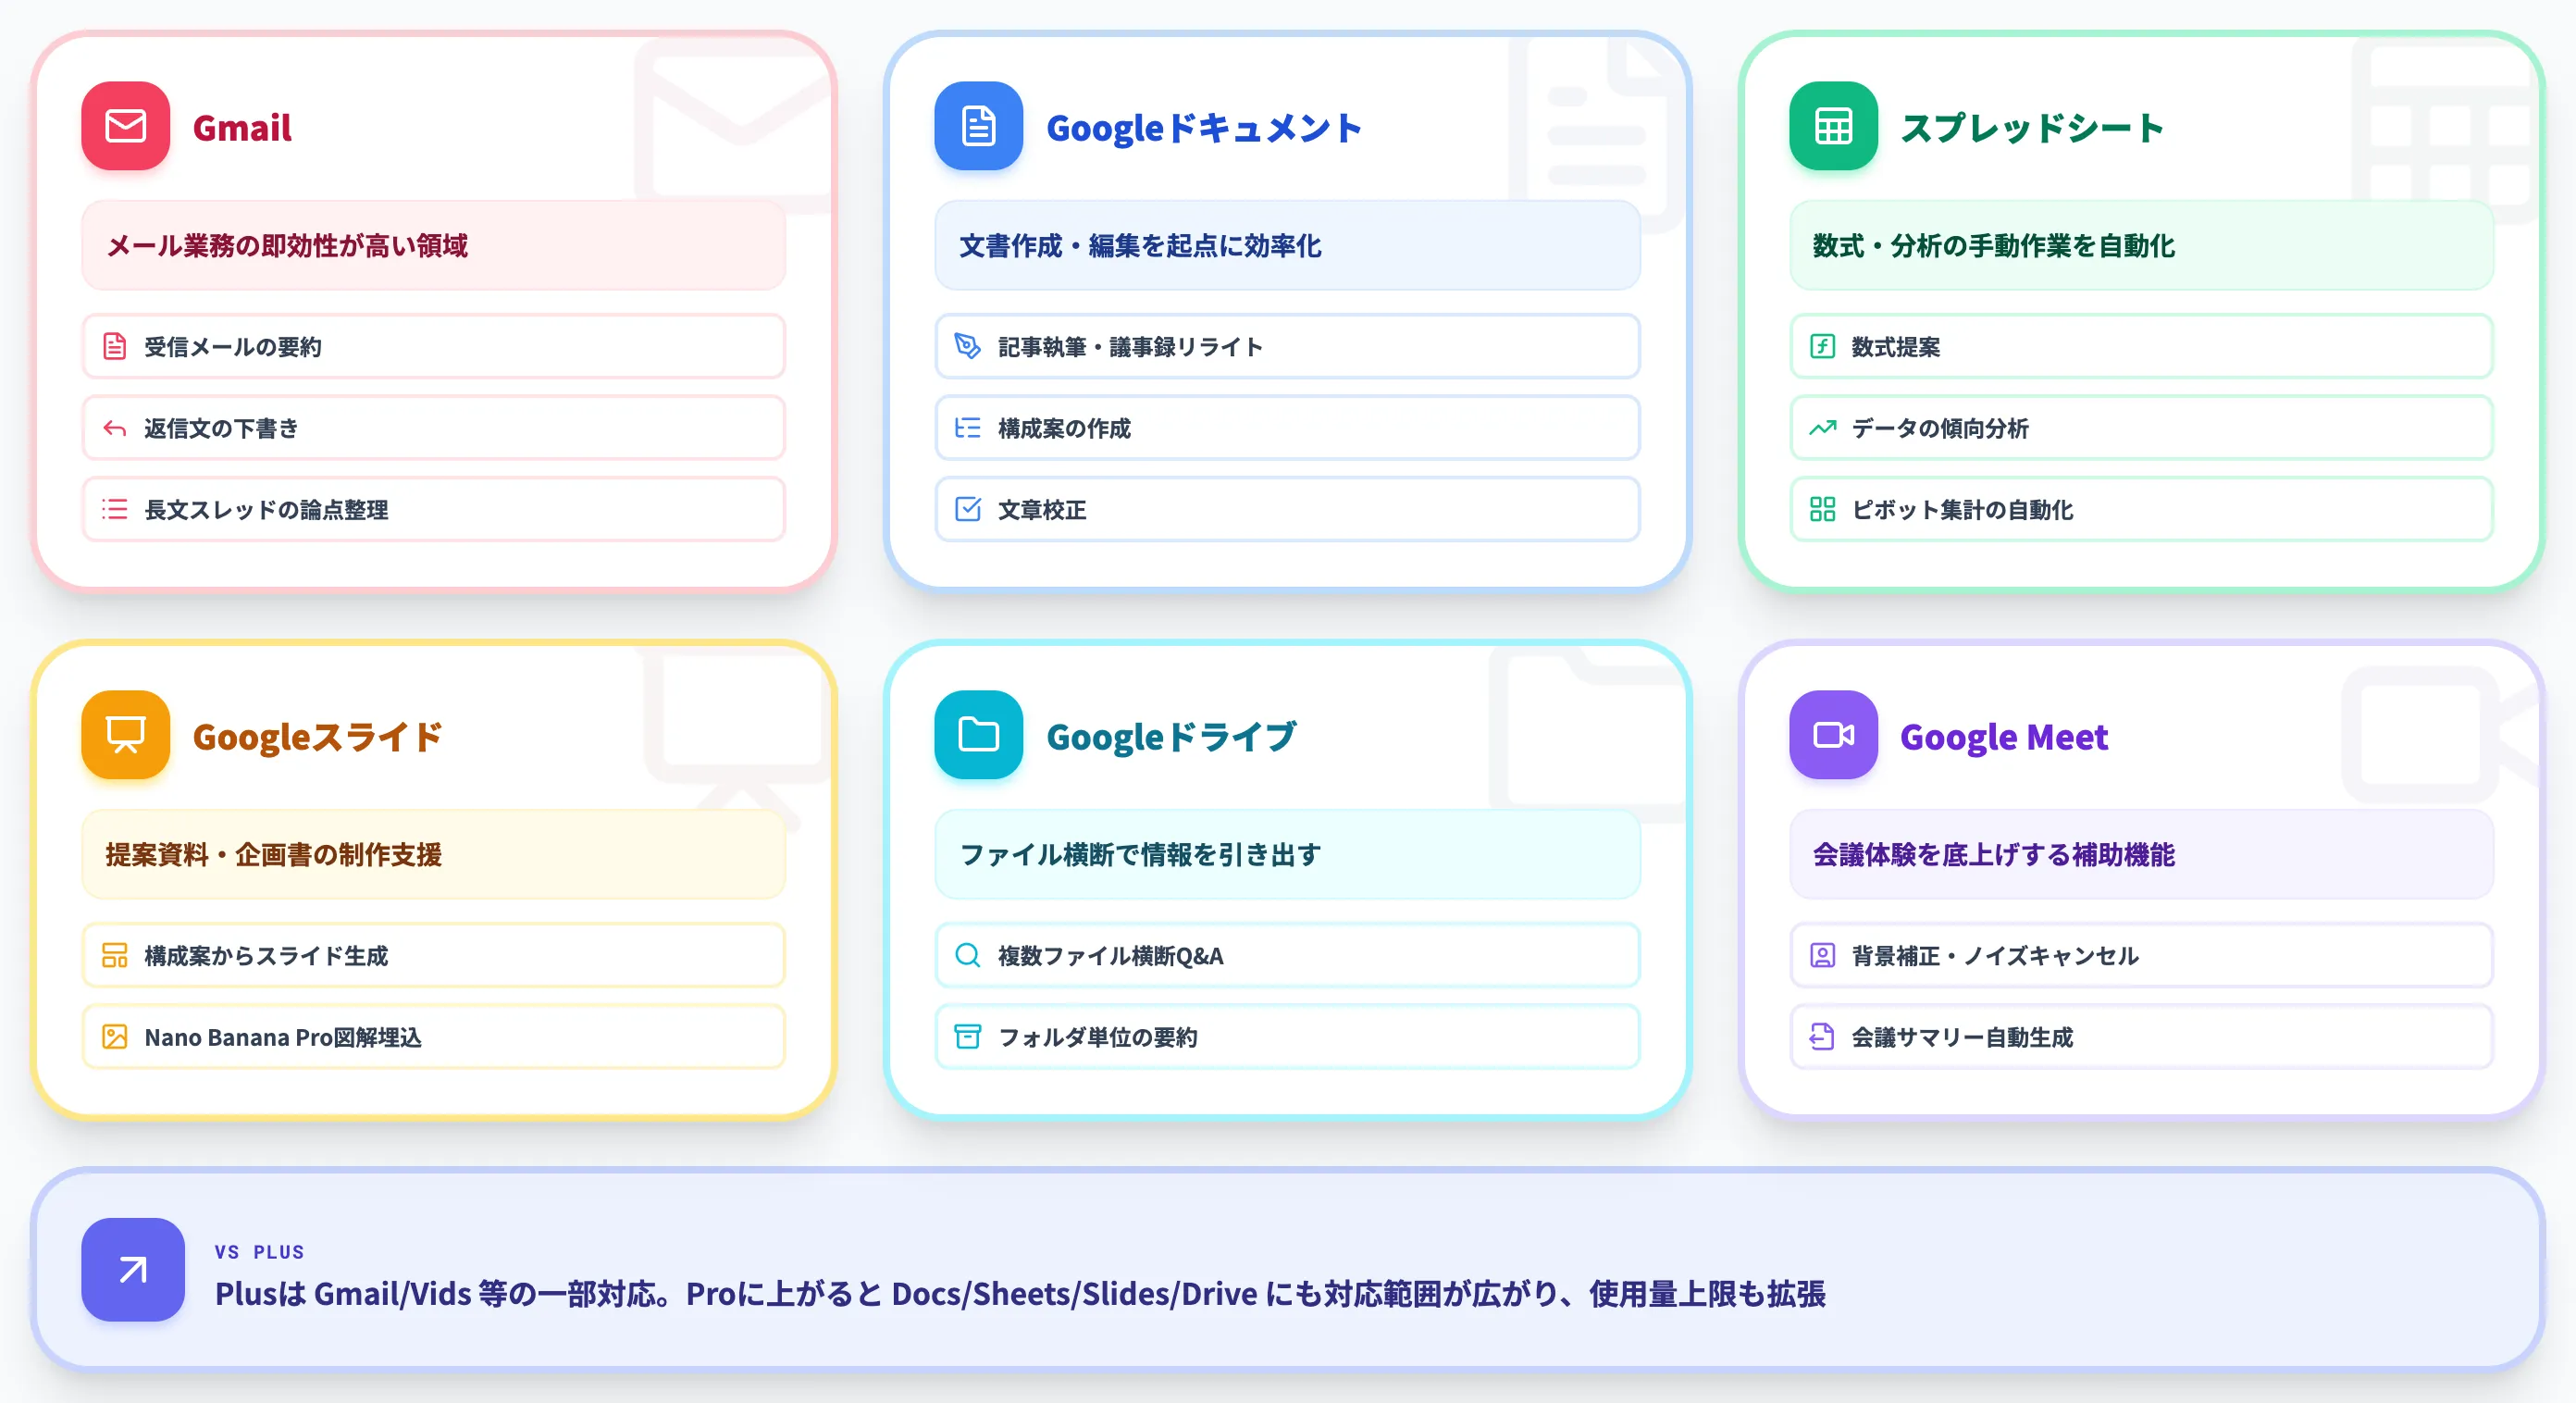Click the orange Google Slides presentation icon
The image size is (2576, 1403).
(x=125, y=735)
